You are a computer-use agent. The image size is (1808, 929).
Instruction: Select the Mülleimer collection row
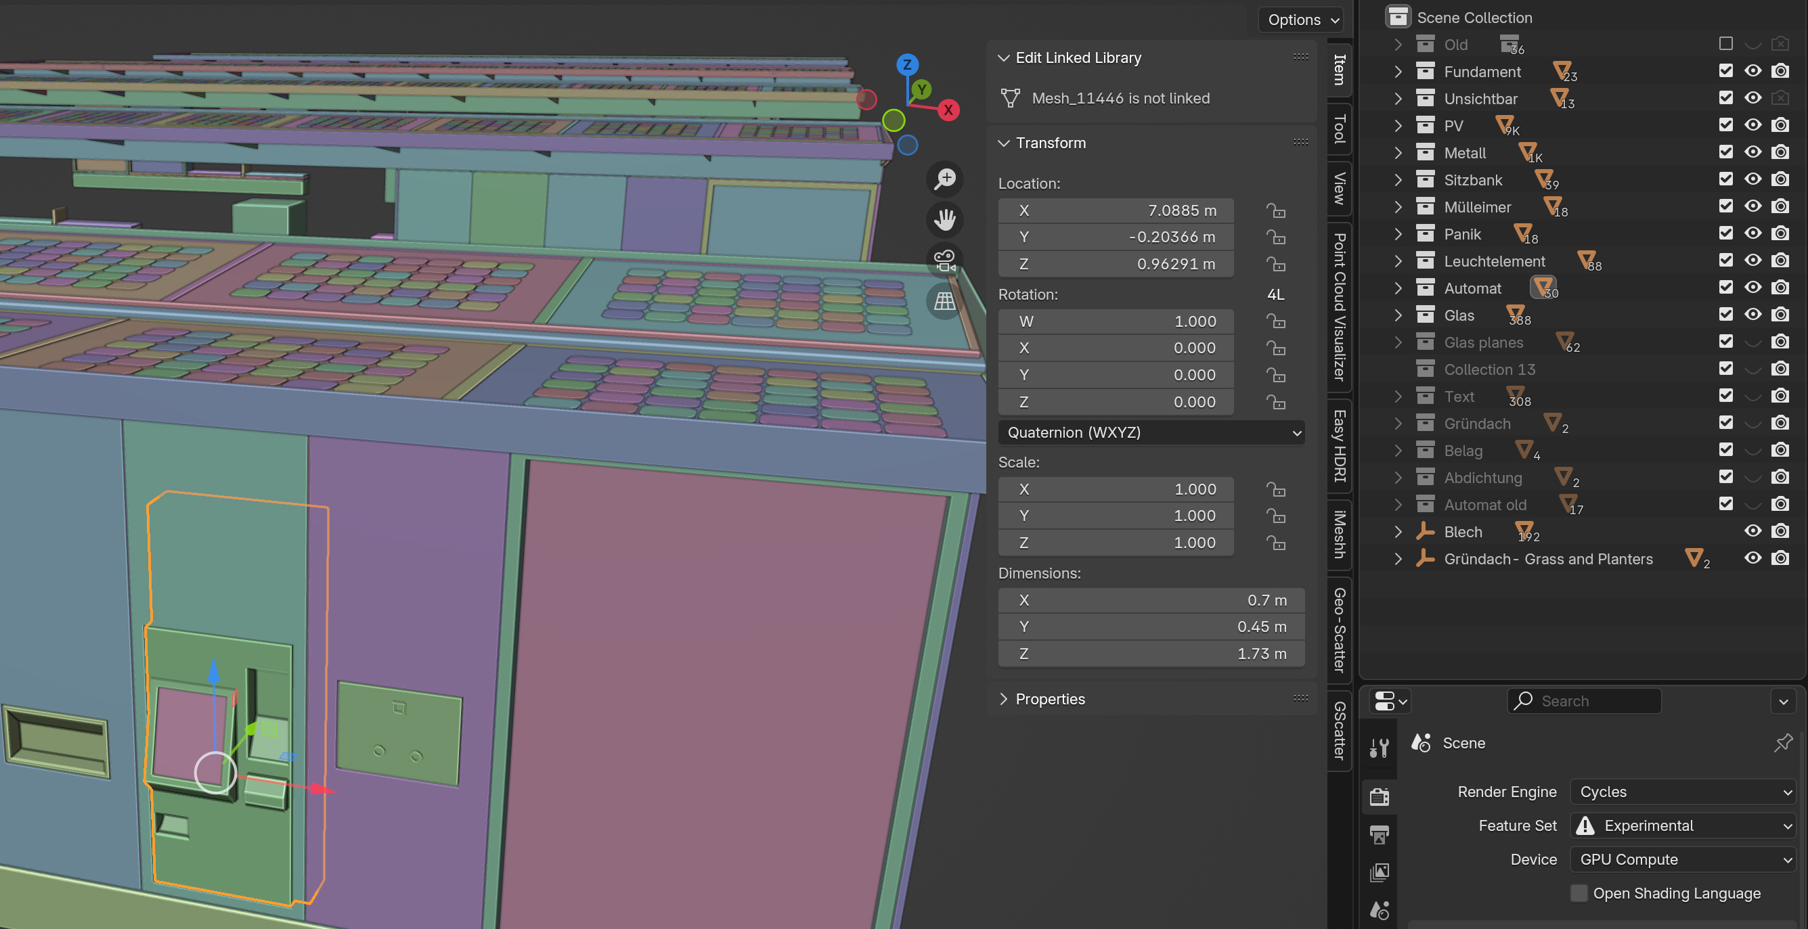pos(1477,207)
